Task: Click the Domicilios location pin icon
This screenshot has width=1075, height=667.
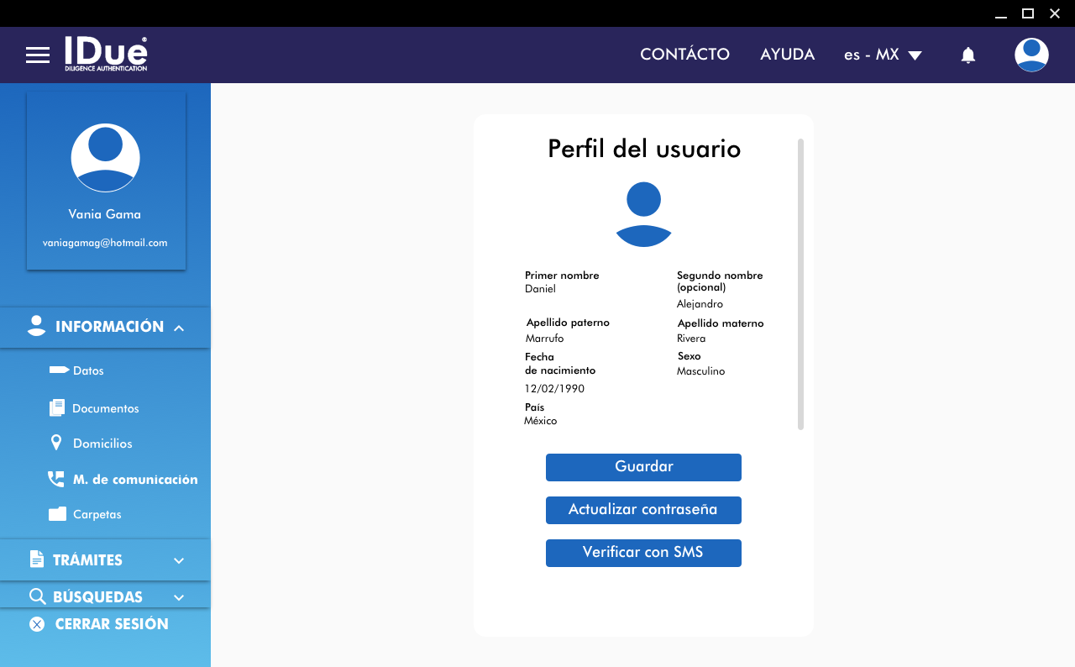Action: click(56, 443)
